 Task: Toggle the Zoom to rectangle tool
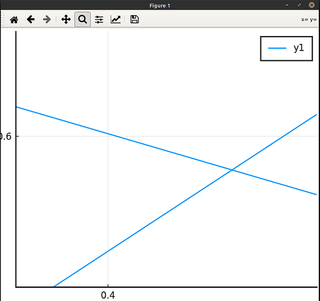[x=82, y=19]
